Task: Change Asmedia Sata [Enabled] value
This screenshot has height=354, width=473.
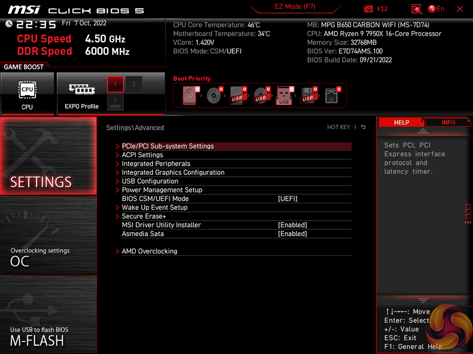Action: click(x=292, y=234)
